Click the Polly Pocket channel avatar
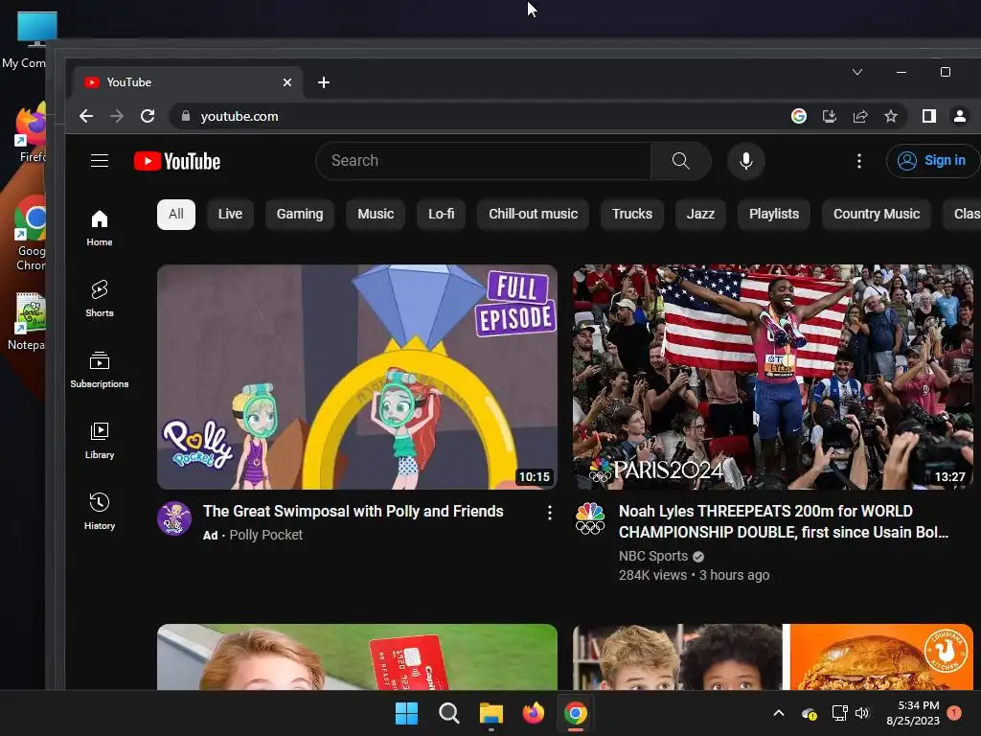Viewport: 981px width, 736px height. pos(174,518)
